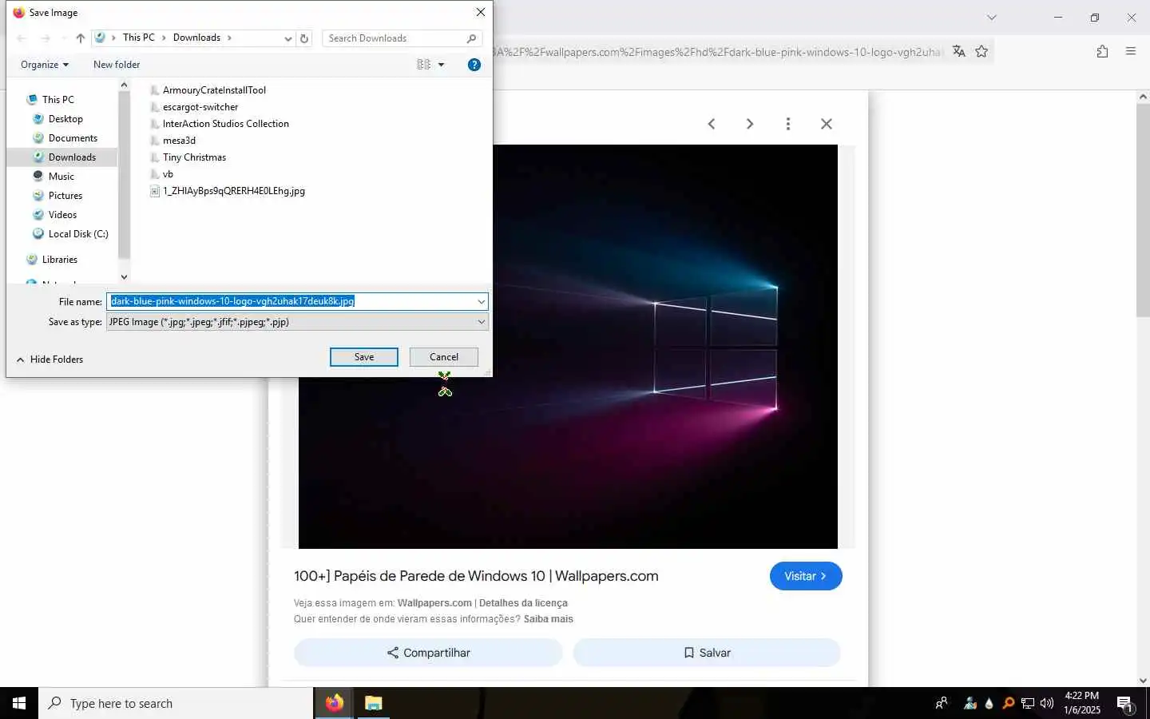Click the Saiba mais link
Screen dimensions: 1150x719
[549, 619]
